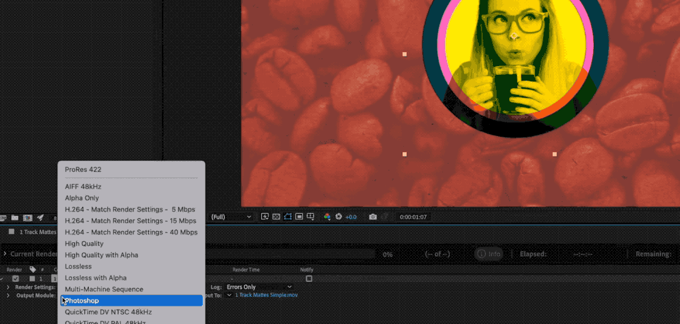
Task: Click the rocket icon in Project panel footer
Action: tap(40, 218)
